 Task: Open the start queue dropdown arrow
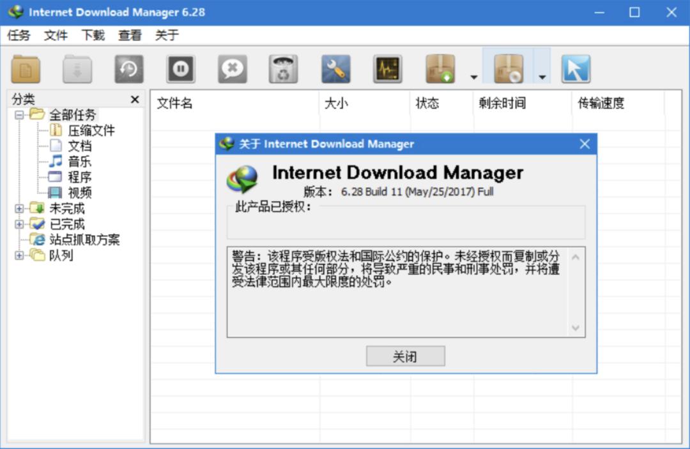(x=473, y=77)
